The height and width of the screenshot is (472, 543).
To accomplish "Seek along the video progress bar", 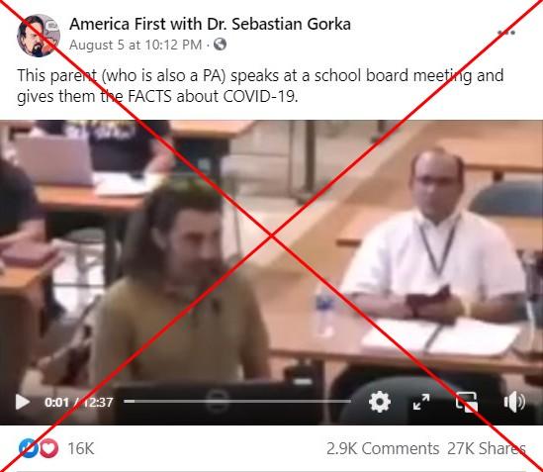I will [237, 402].
